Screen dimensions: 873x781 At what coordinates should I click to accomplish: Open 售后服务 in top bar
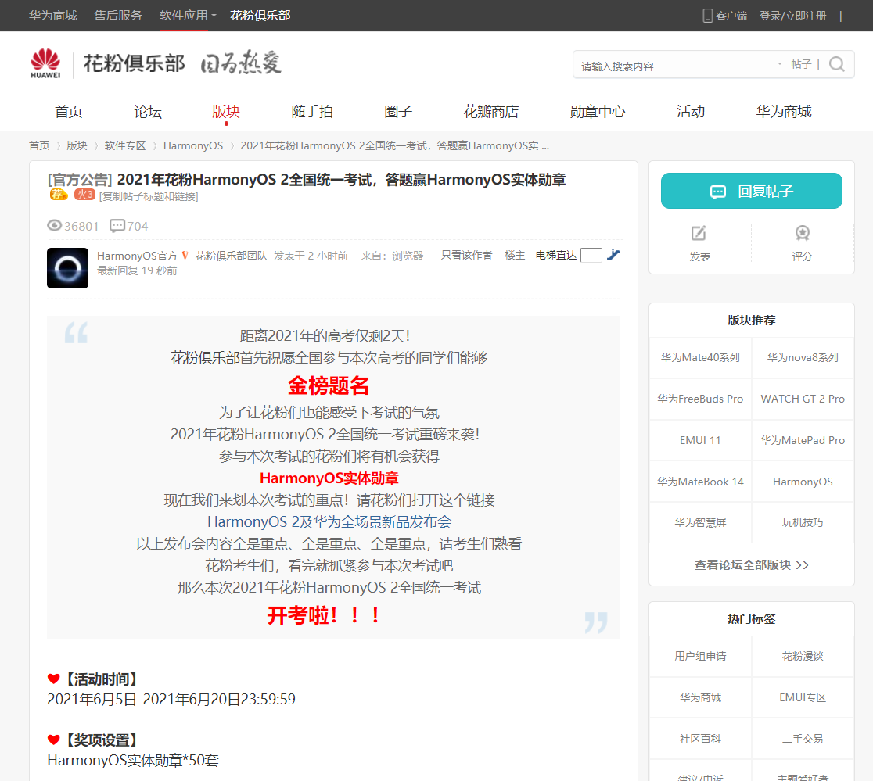(118, 16)
